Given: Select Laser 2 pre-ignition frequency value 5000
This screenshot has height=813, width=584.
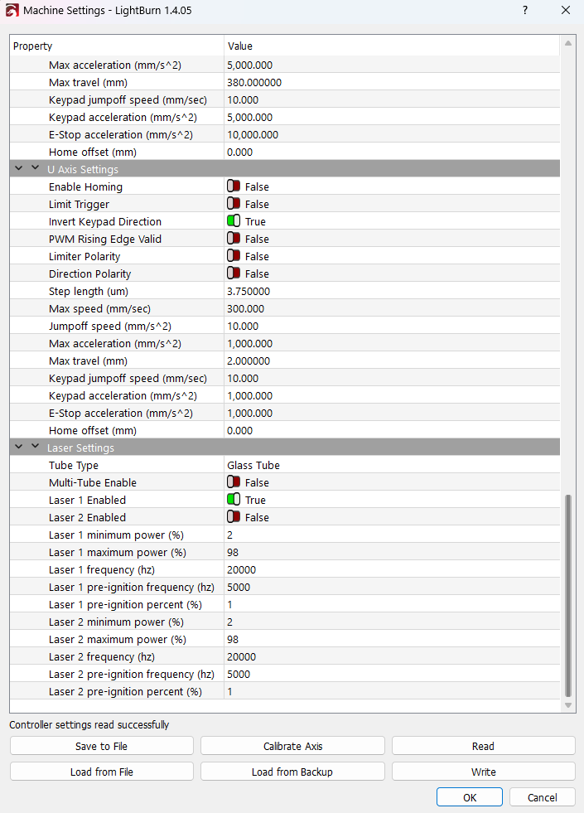Looking at the screenshot, I should click(x=239, y=674).
